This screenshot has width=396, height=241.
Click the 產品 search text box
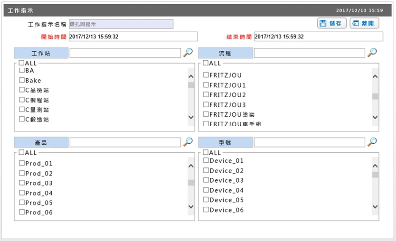(x=125, y=143)
